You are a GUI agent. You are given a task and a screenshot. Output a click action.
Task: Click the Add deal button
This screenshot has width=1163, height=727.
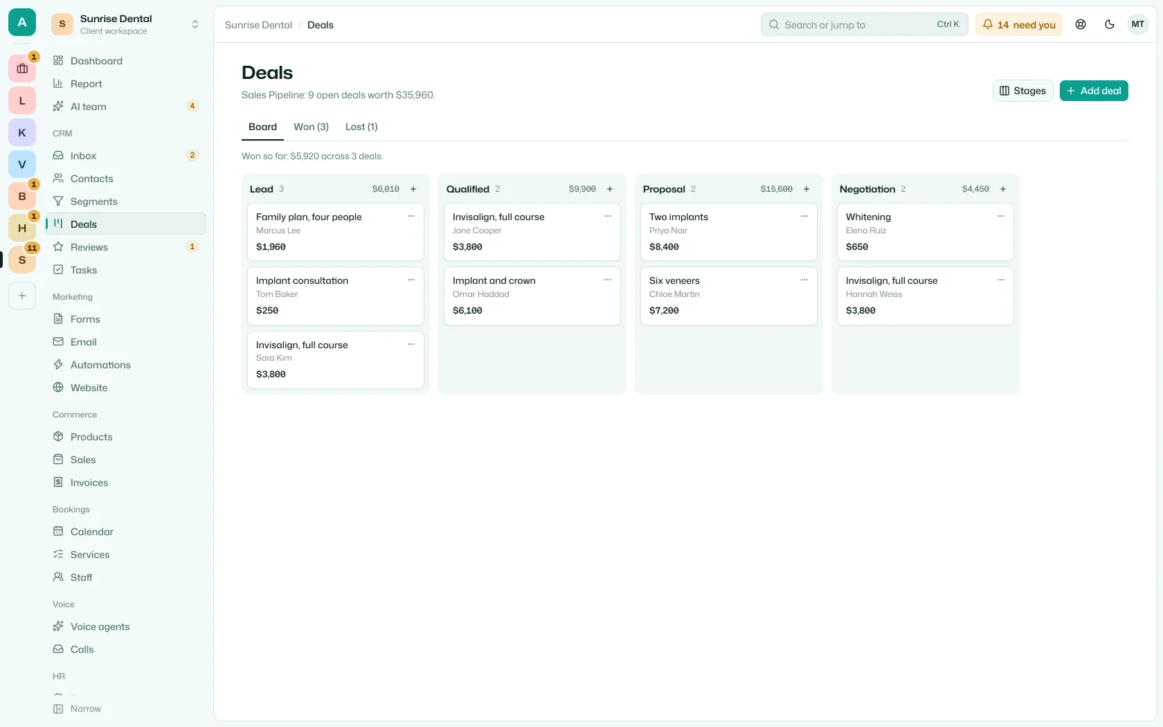coord(1094,91)
